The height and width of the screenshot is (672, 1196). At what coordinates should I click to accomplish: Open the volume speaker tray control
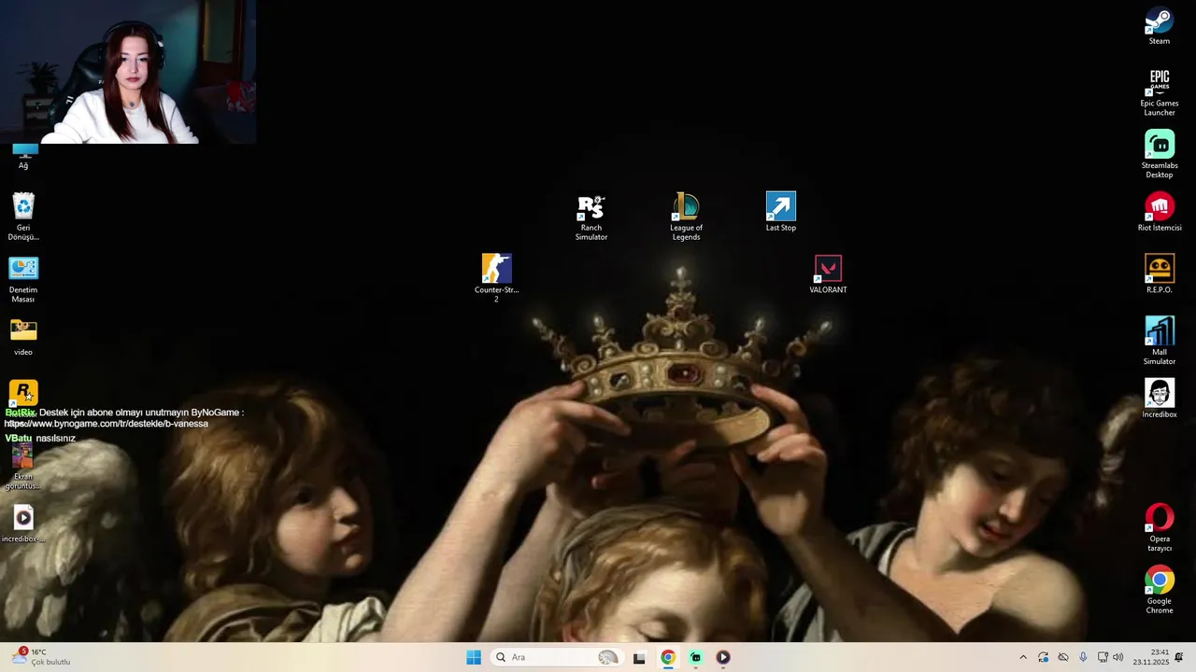pyautogui.click(x=1118, y=657)
